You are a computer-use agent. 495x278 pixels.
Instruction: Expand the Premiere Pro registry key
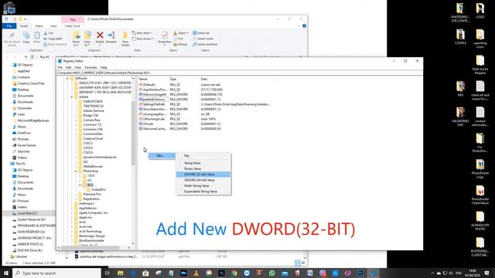point(76,194)
